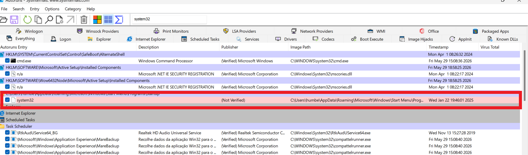This screenshot has height=155, width=528.
Task: Click 'Realtek HD Audio Universal Service' description
Action: tap(170, 133)
